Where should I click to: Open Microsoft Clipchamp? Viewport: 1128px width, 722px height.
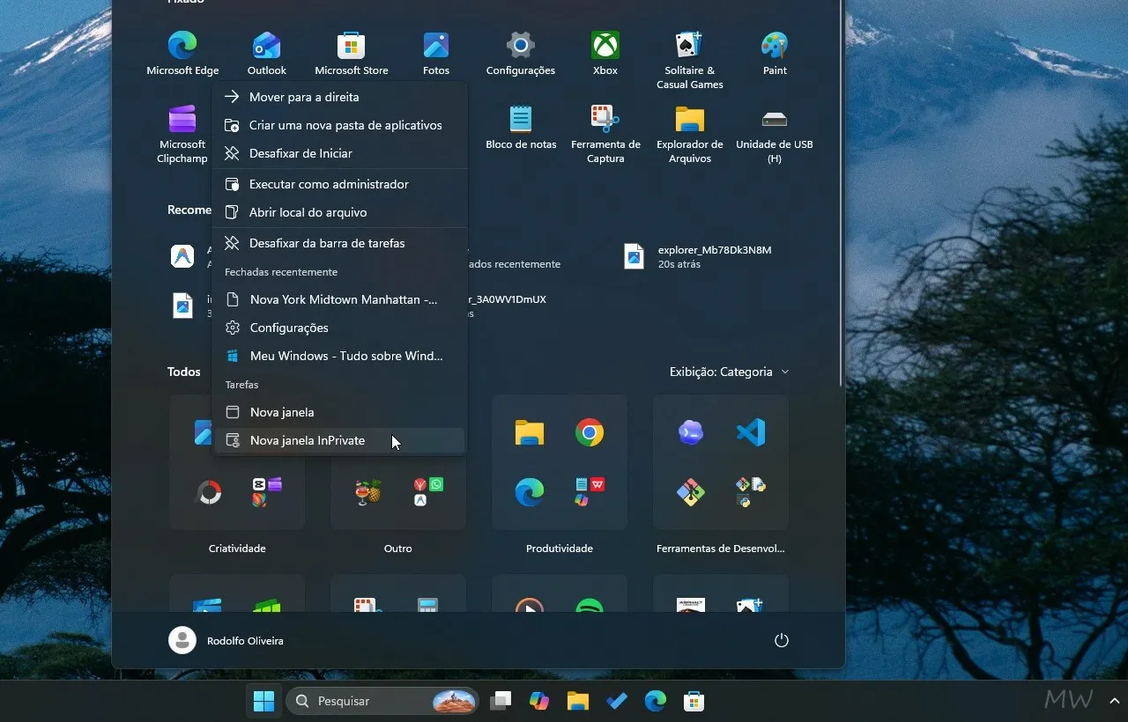[182, 135]
